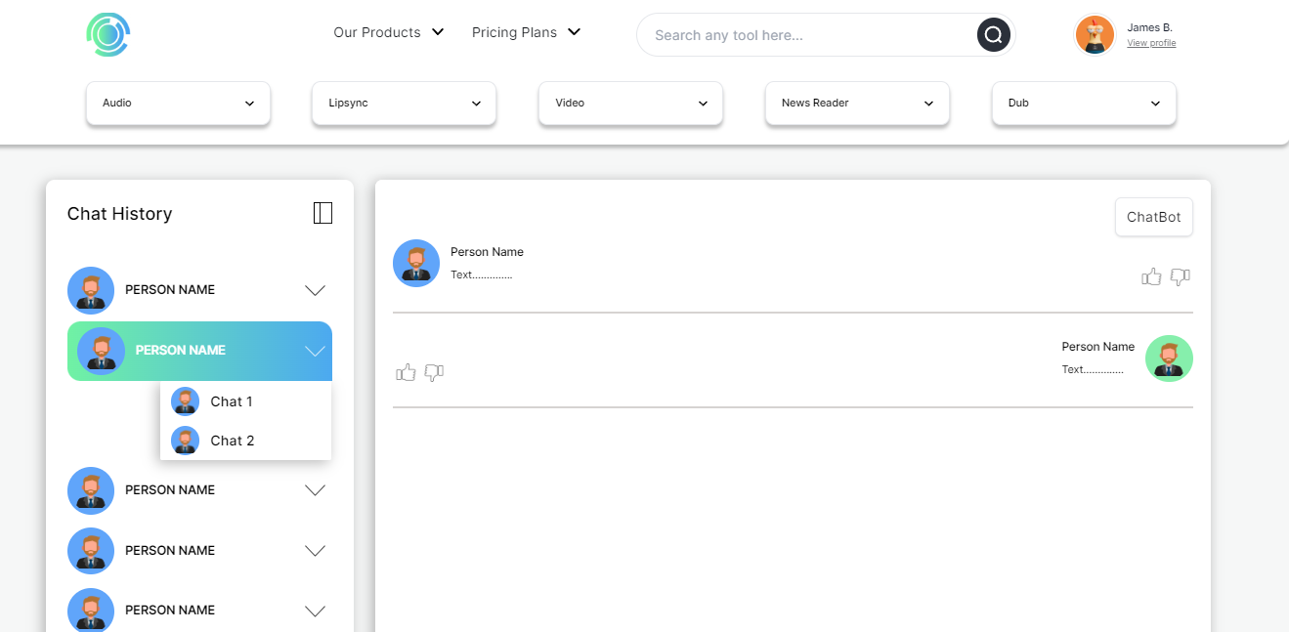
Task: Like the first message with thumbs up
Action: [x=1151, y=276]
